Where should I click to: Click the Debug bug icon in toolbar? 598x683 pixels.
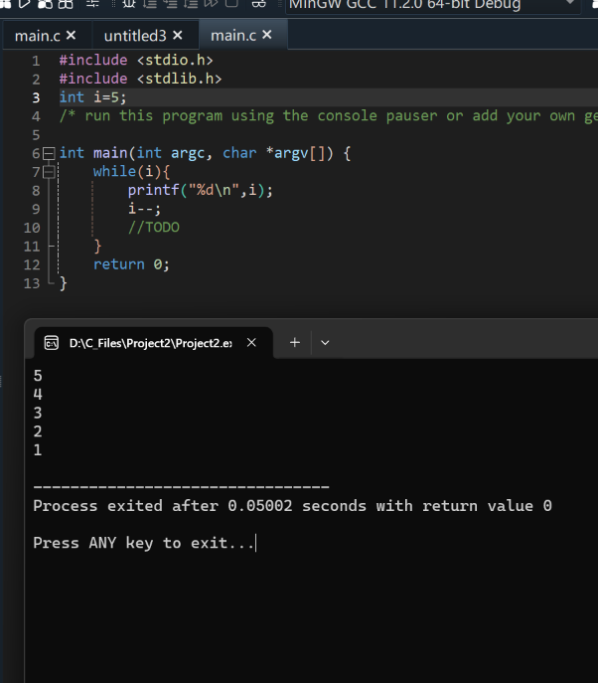point(129,4)
